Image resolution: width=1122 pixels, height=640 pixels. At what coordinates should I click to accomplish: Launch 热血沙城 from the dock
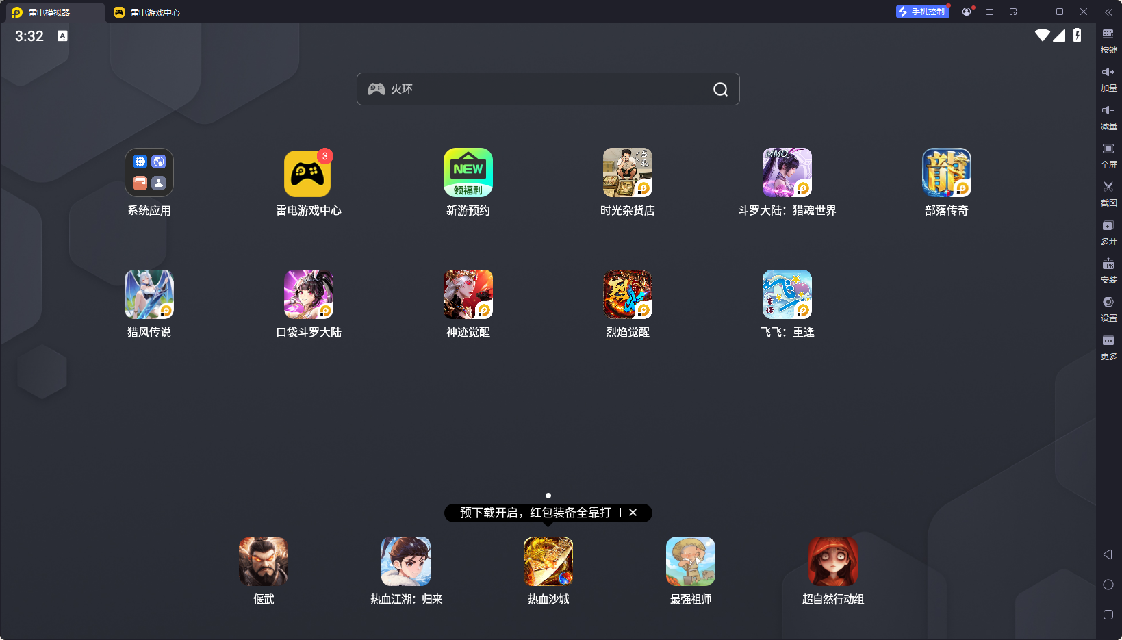coord(548,561)
